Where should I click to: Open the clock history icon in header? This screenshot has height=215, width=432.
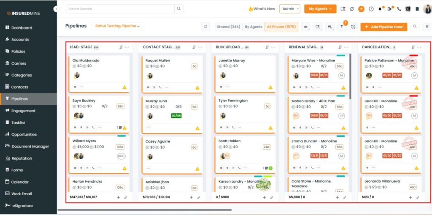pos(371,9)
